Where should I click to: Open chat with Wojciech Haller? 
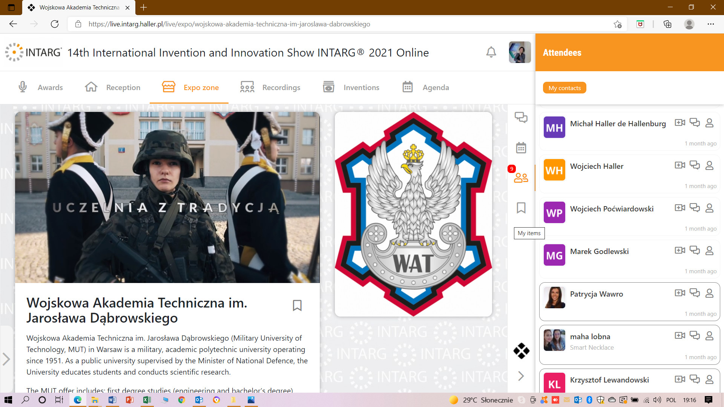695,165
